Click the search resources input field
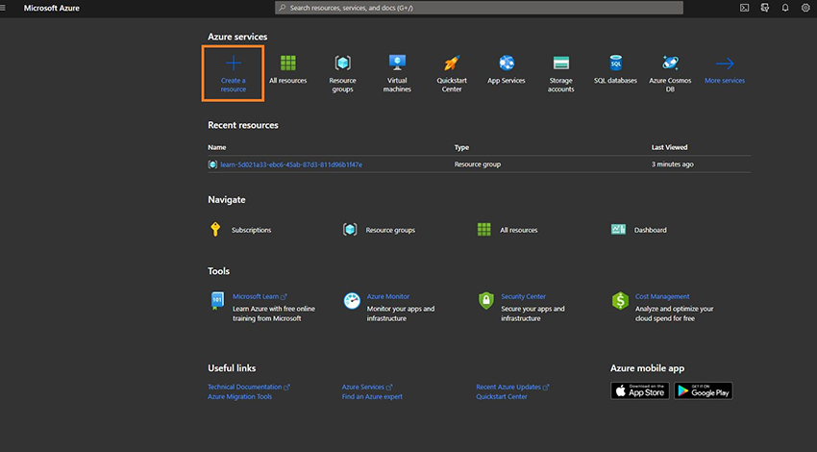Image resolution: width=817 pixels, height=452 pixels. [x=479, y=8]
